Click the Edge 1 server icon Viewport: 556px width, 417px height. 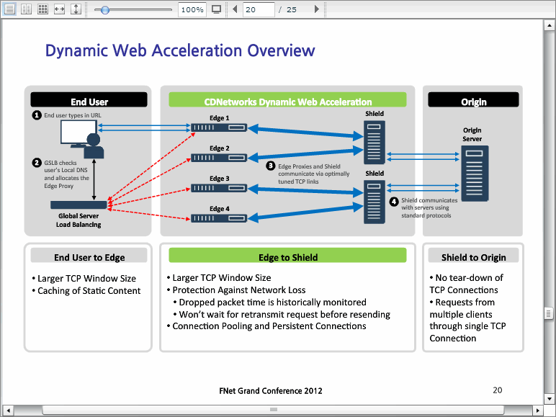(x=219, y=127)
